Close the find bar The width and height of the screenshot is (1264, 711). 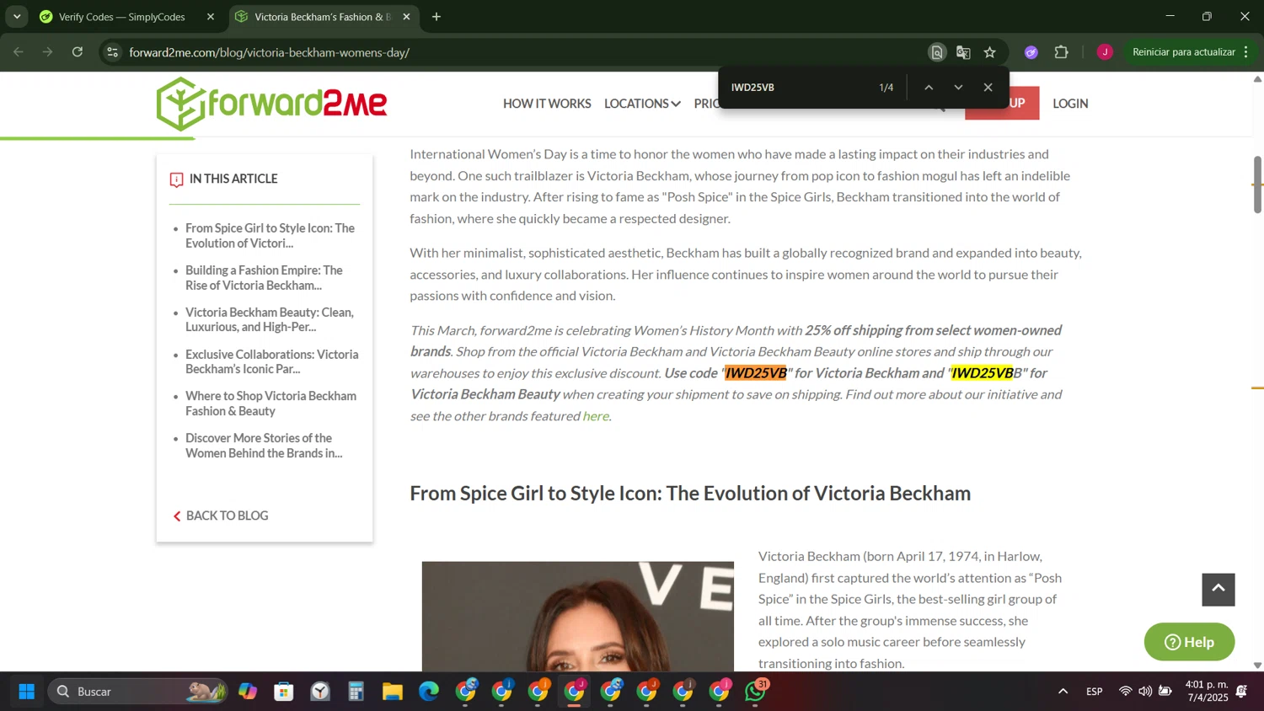988,88
